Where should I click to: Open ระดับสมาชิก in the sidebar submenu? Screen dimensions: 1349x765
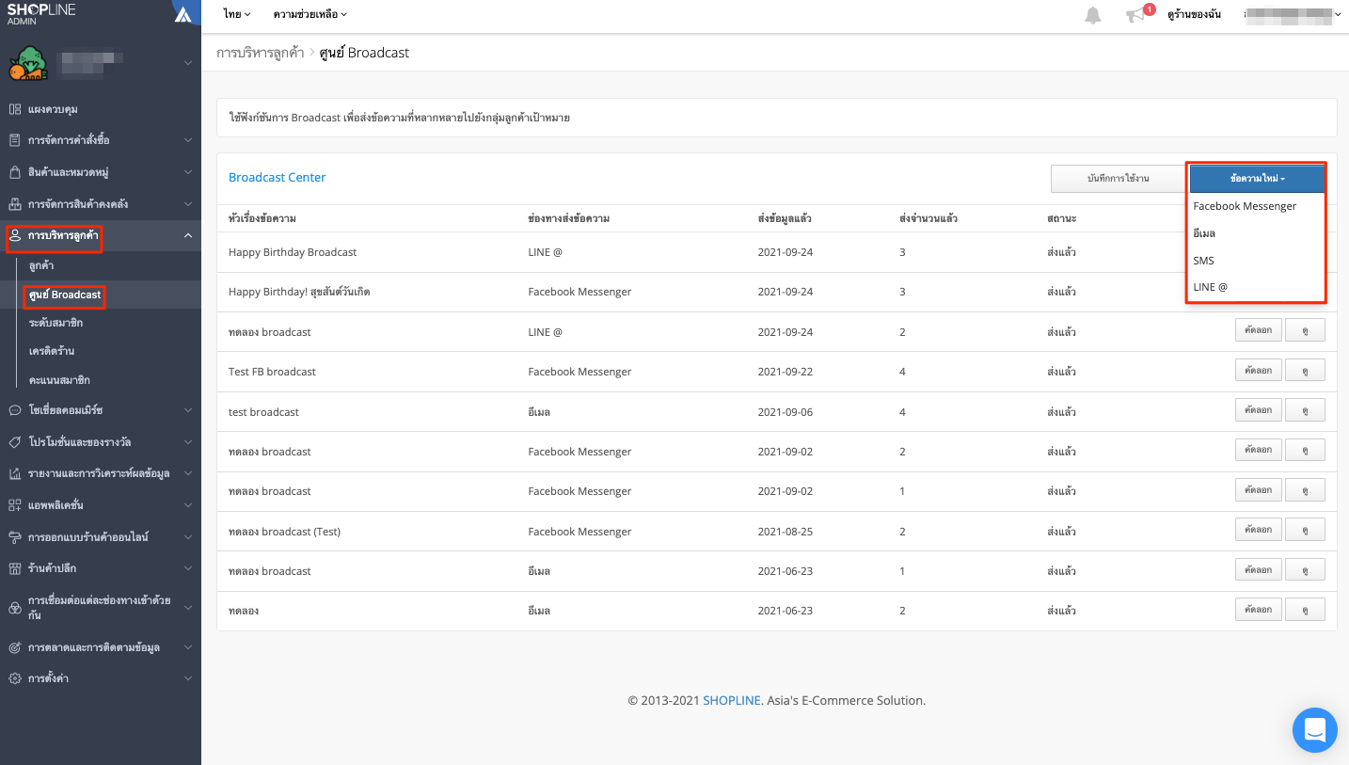click(55, 323)
